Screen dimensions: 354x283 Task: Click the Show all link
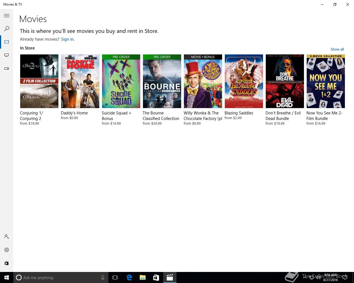point(337,49)
